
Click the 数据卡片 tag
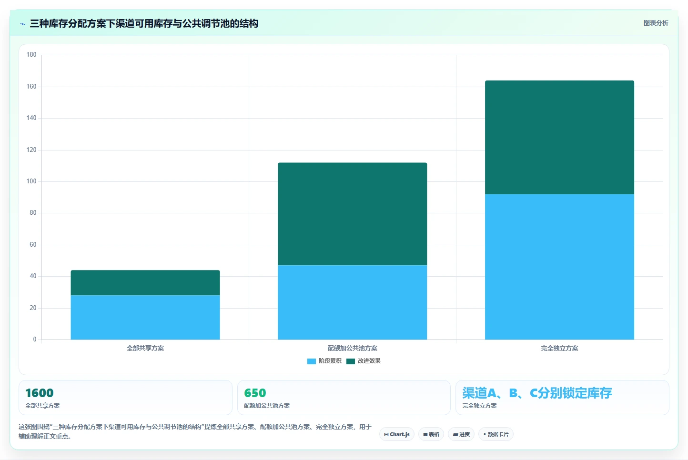pyautogui.click(x=496, y=434)
